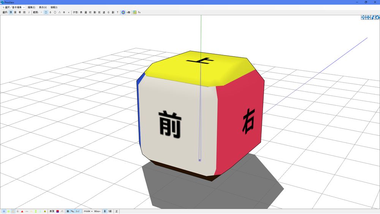The image size is (380, 214).
Task: Toggle the gray dash display icon
Action: tap(27, 211)
